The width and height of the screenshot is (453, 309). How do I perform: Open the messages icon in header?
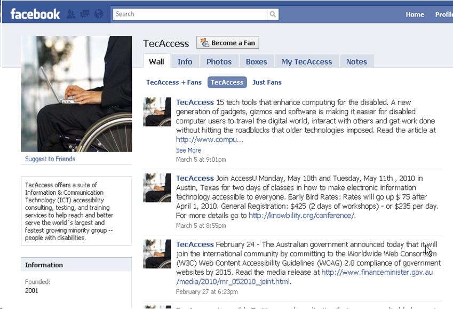click(85, 14)
